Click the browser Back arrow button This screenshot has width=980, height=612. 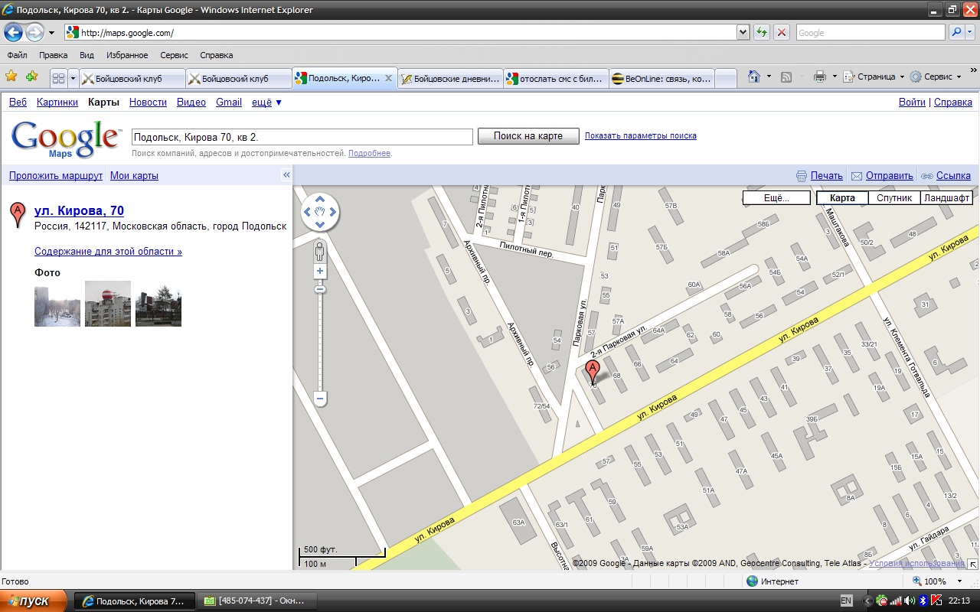click(x=13, y=33)
